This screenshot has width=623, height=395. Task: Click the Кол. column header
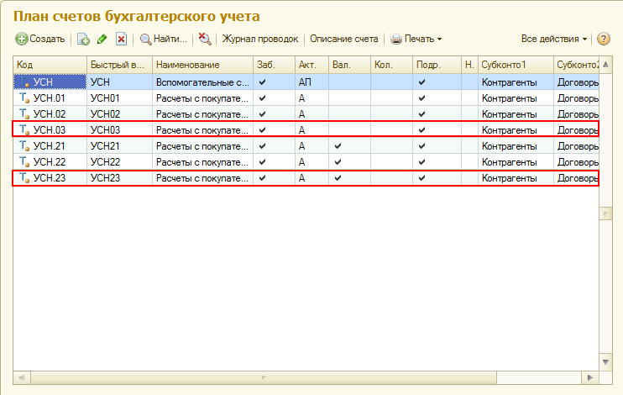[391, 65]
